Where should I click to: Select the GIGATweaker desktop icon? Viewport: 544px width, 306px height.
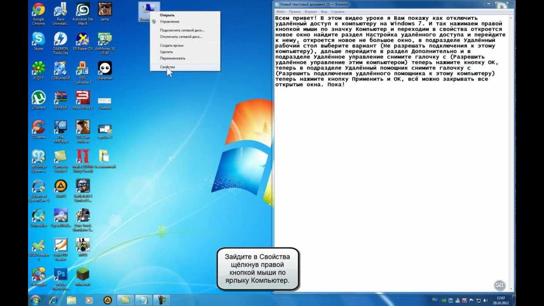click(38, 249)
